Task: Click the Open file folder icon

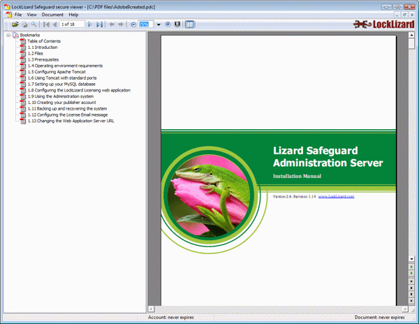Action: pyautogui.click(x=15, y=24)
